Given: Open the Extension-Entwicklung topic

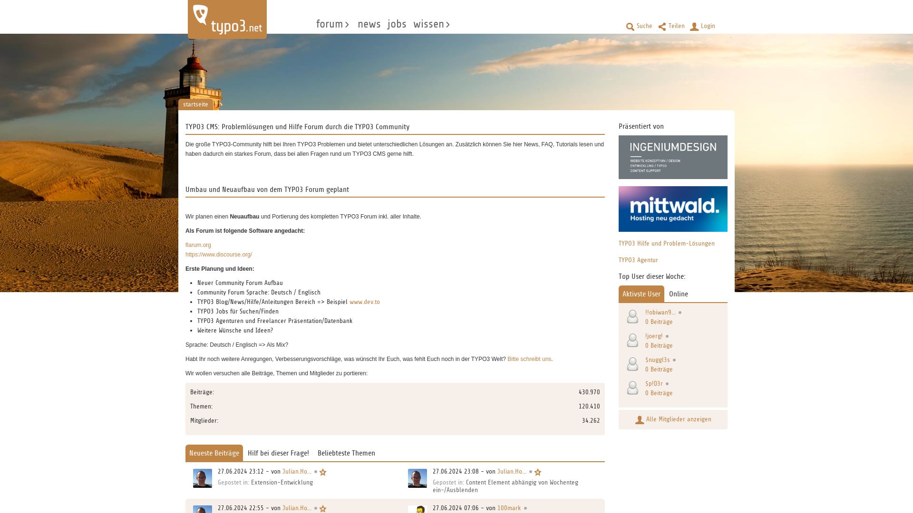Looking at the screenshot, I should [x=282, y=483].
